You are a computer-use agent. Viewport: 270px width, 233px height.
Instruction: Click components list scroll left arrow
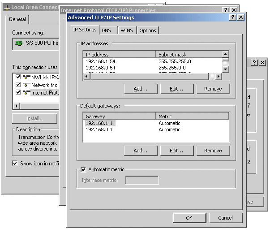17,106
